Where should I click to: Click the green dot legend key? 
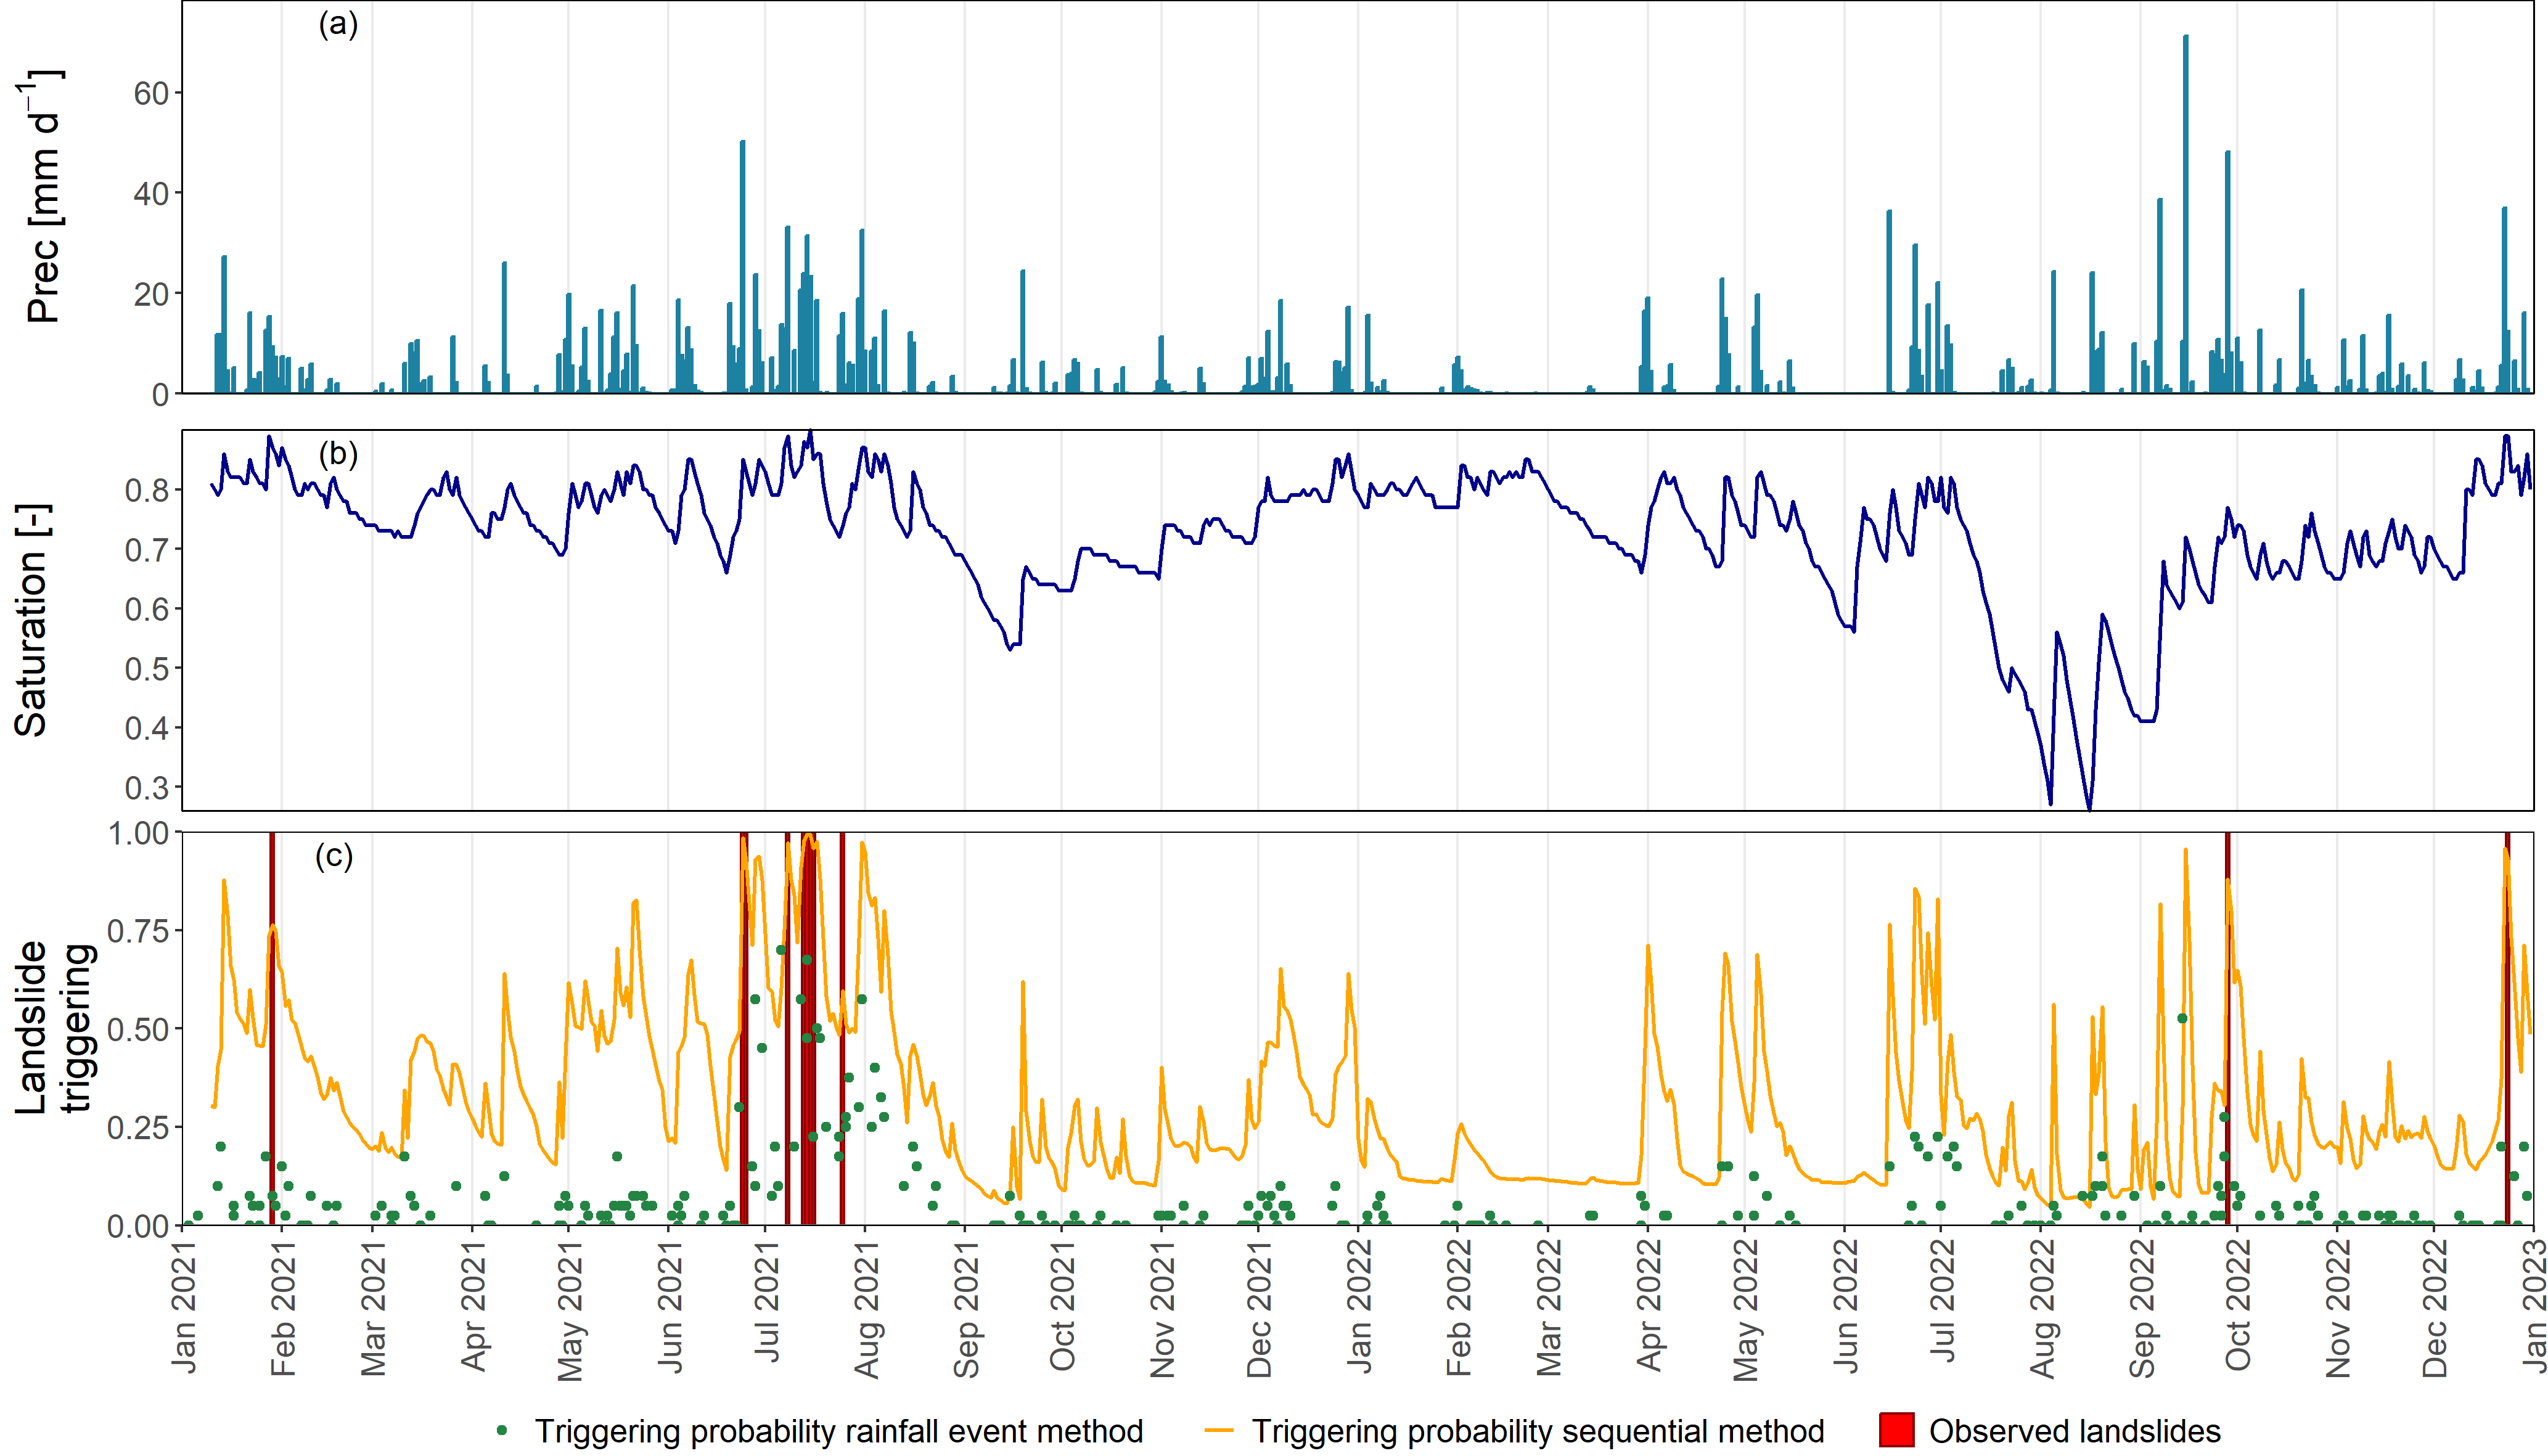coord(502,1431)
